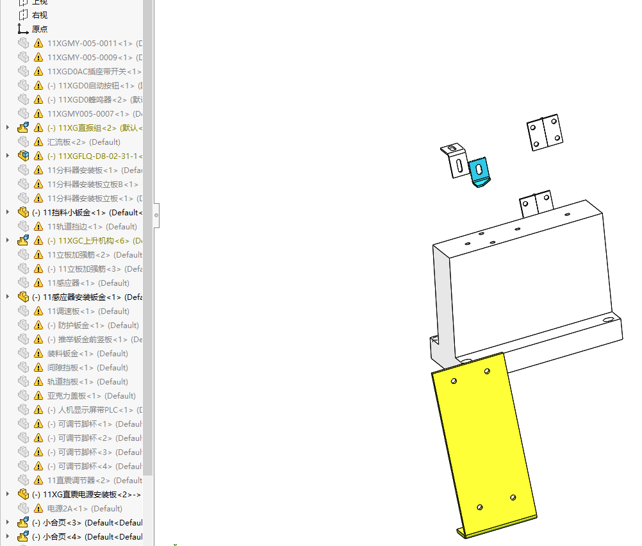Click warning icon beside 汇流板<2>

point(38,142)
